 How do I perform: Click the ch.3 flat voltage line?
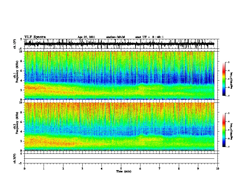point(119,159)
